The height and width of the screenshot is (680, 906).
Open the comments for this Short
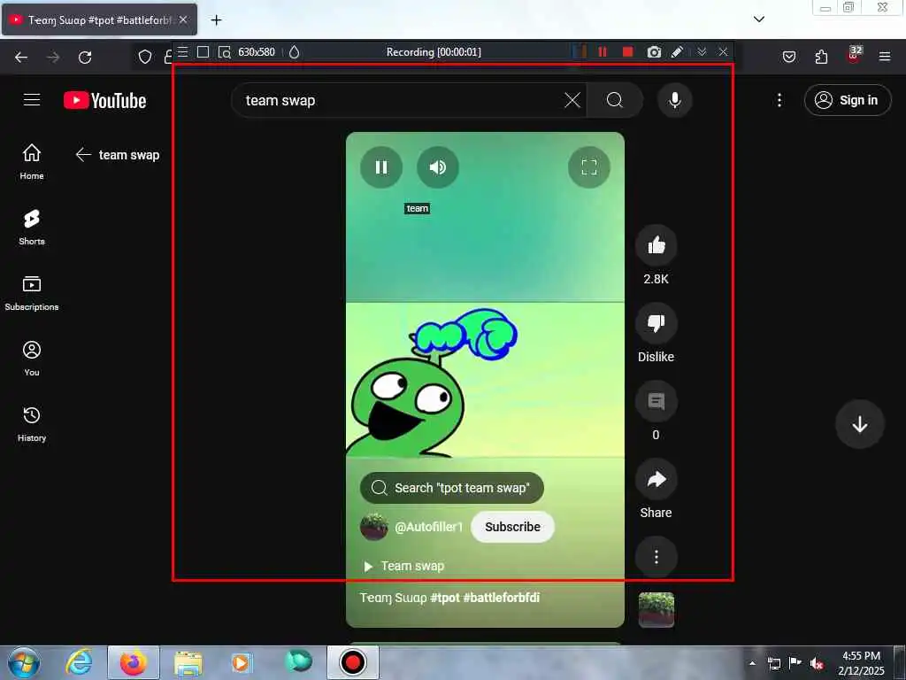coord(656,401)
